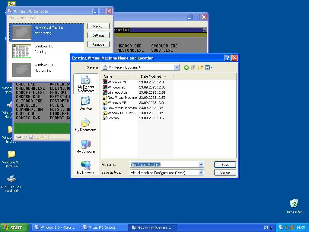Select the Windows ME folder
309x232 pixels.
[x=114, y=103]
